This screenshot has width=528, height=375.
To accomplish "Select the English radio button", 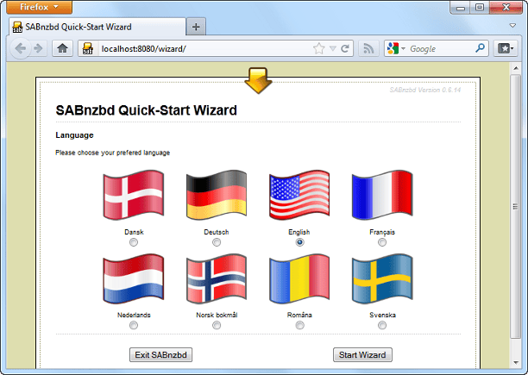I will (299, 242).
